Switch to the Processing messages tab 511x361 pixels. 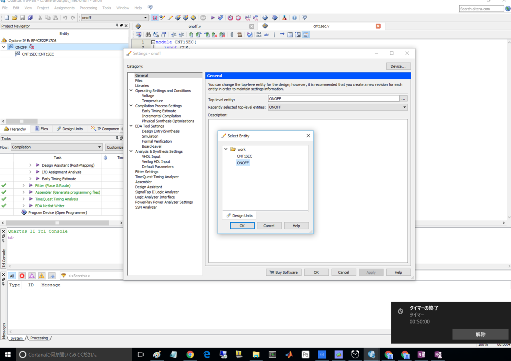[39, 338]
